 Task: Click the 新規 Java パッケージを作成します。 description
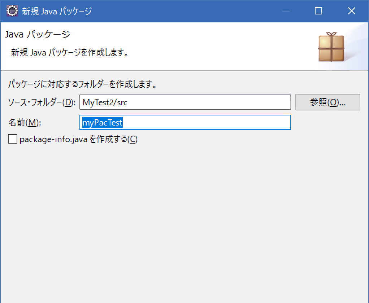coord(70,53)
